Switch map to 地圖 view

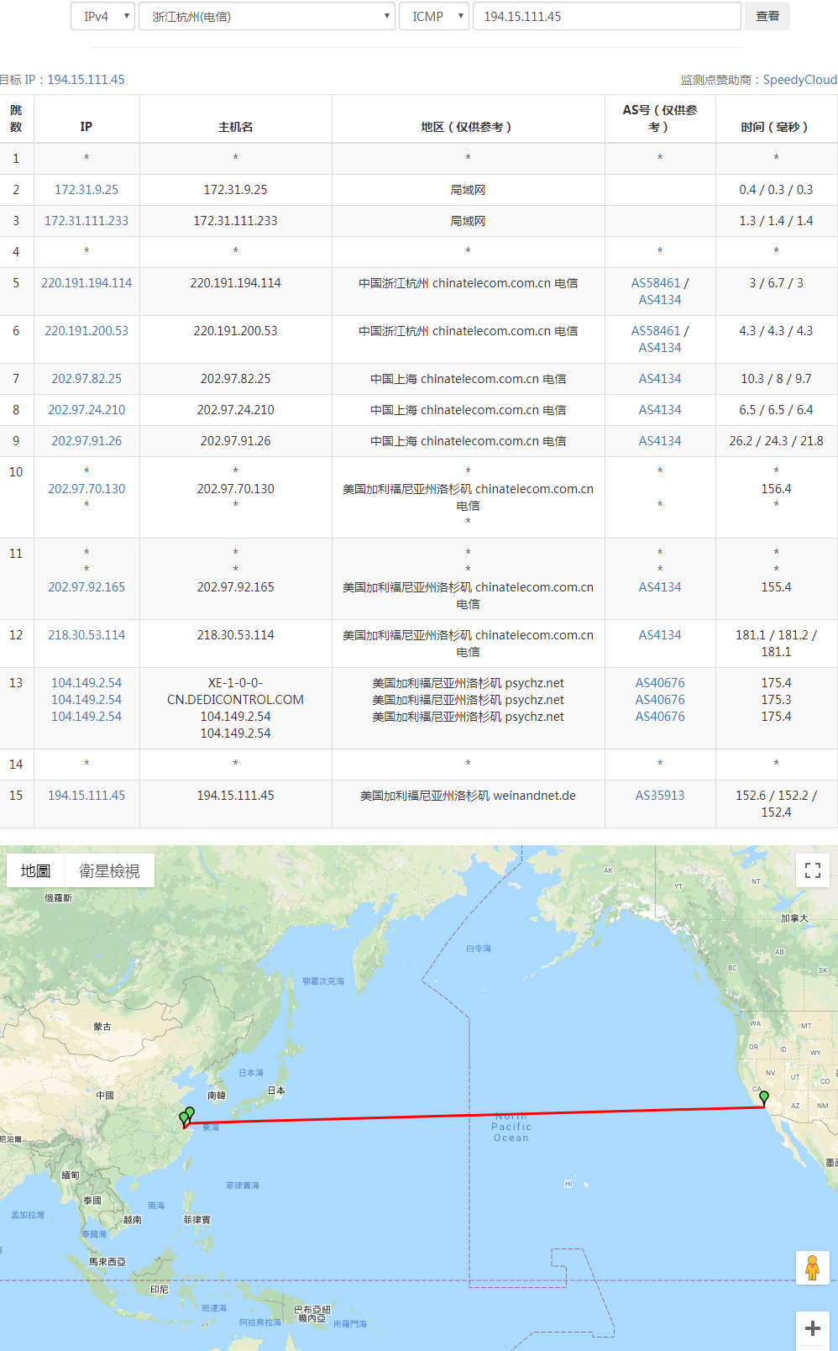tap(36, 871)
